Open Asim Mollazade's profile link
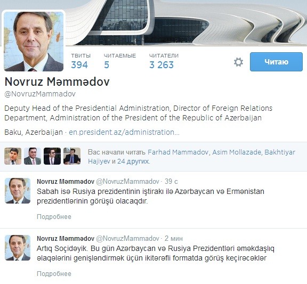The width and height of the screenshot is (307, 284). [x=237, y=152]
